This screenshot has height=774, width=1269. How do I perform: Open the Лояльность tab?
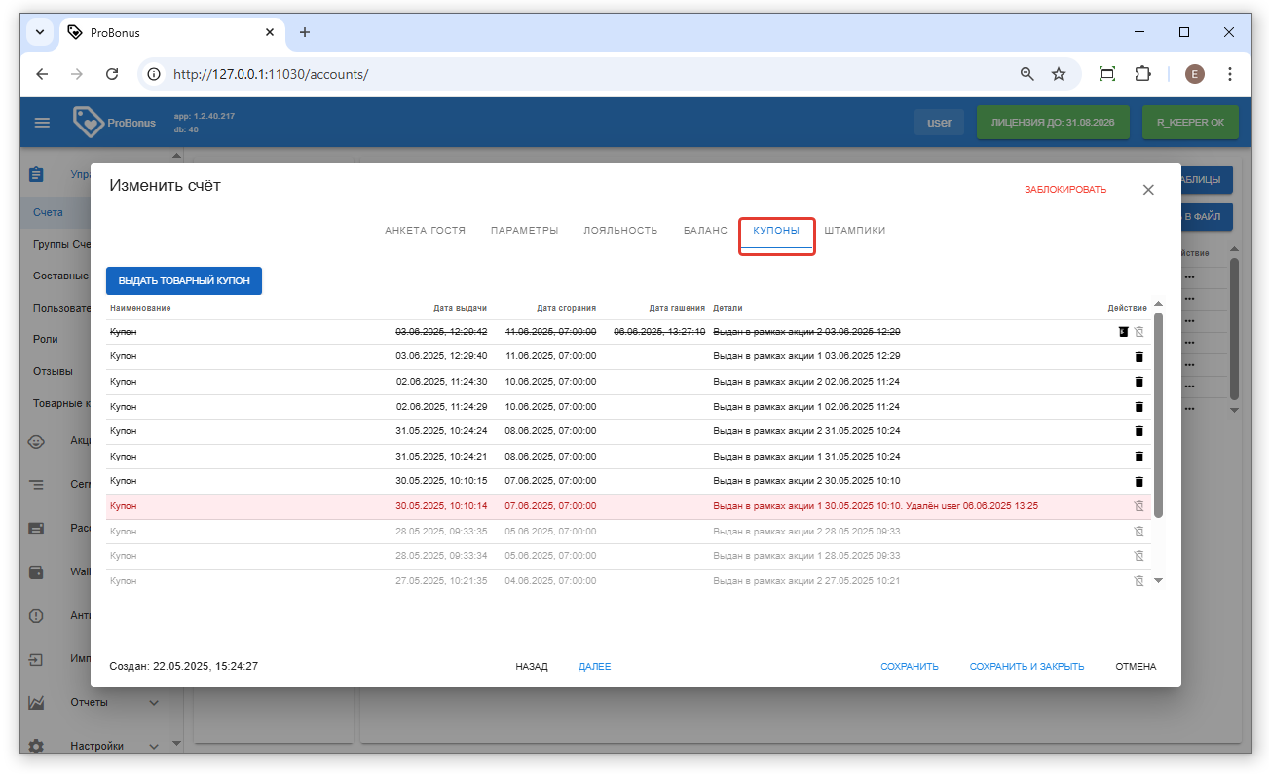click(620, 231)
